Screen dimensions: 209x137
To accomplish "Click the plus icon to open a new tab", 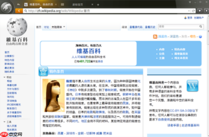I will tap(98, 5).
